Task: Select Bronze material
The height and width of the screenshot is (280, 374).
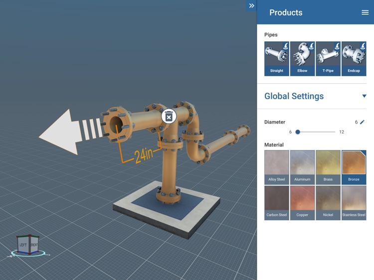Action: (x=354, y=167)
